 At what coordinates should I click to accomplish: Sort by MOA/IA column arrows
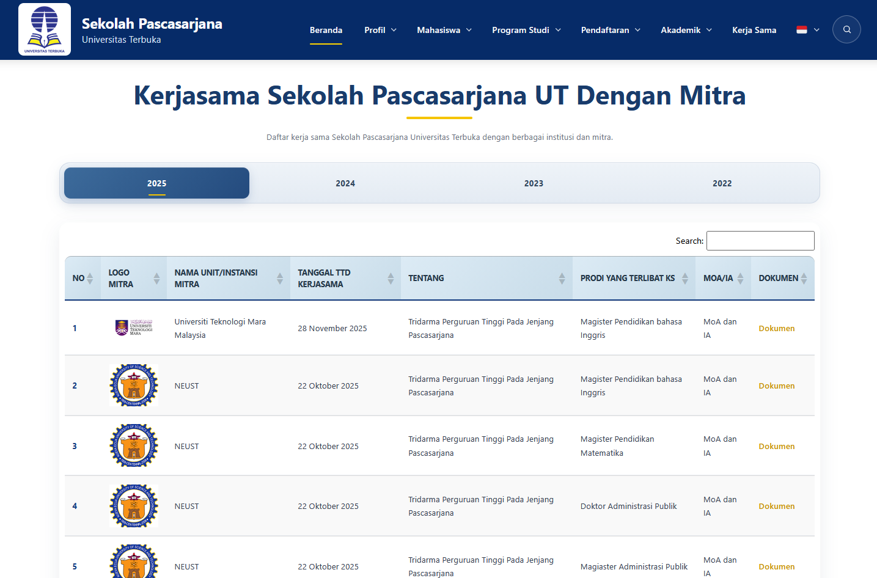(x=740, y=278)
